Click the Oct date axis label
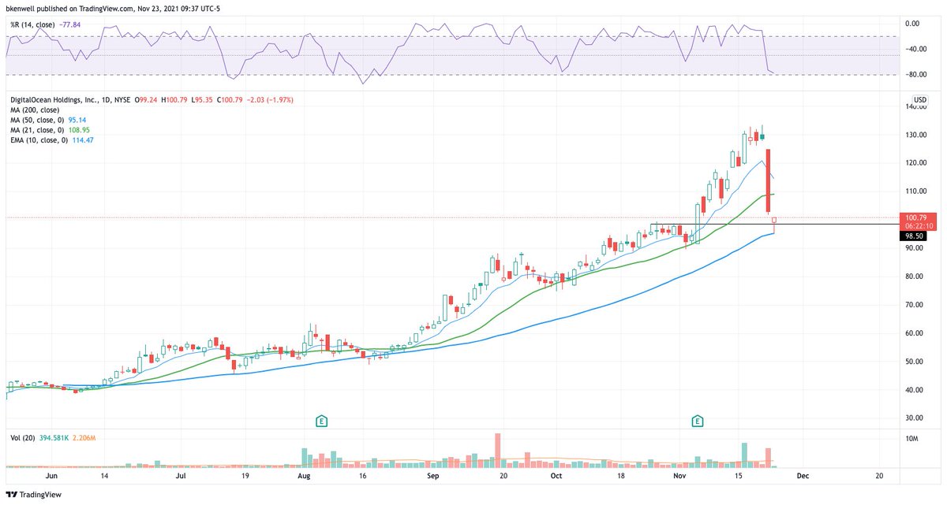 (x=556, y=477)
